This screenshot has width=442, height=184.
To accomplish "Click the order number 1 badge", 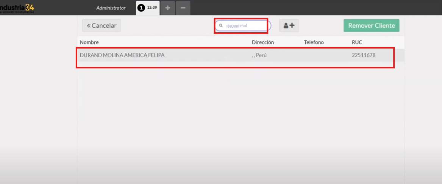I will click(141, 8).
